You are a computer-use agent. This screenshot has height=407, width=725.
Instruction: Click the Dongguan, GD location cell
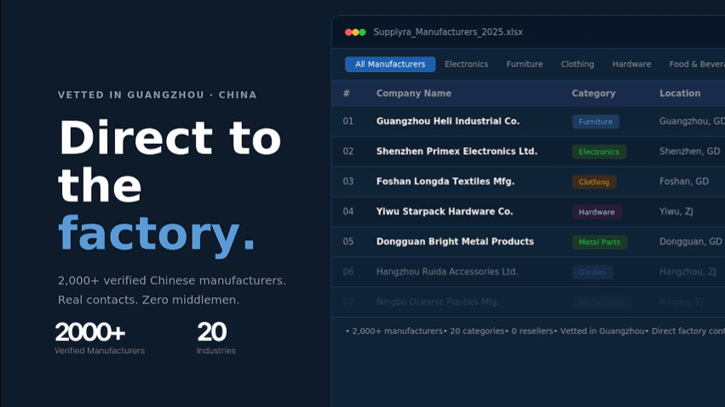tap(690, 242)
